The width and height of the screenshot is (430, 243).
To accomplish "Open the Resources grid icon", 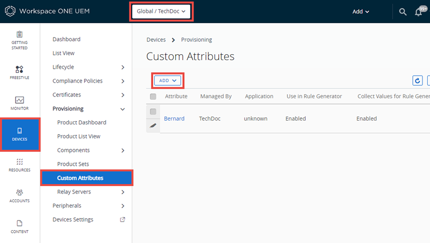I will click(x=19, y=161).
